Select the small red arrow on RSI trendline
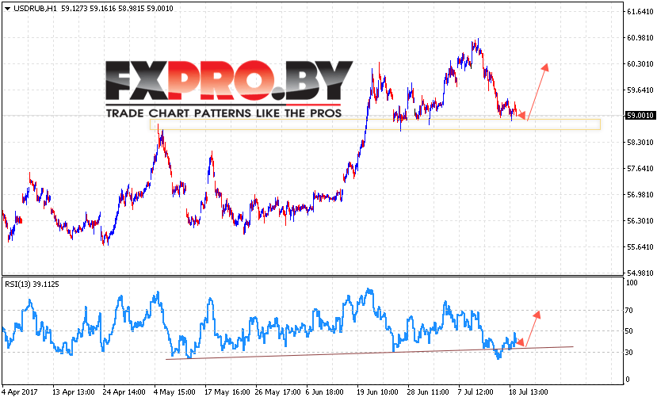This screenshot has height=401, width=657. click(520, 342)
